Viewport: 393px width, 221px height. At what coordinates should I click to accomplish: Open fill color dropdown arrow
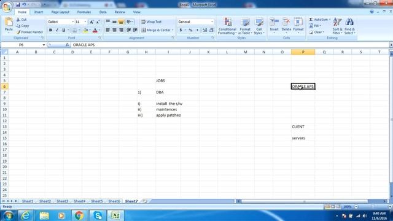pos(90,30)
